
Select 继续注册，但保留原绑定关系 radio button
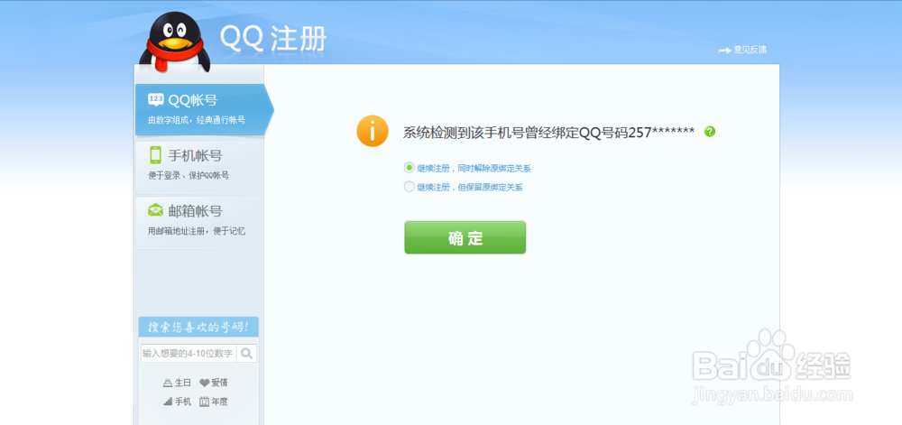point(409,187)
